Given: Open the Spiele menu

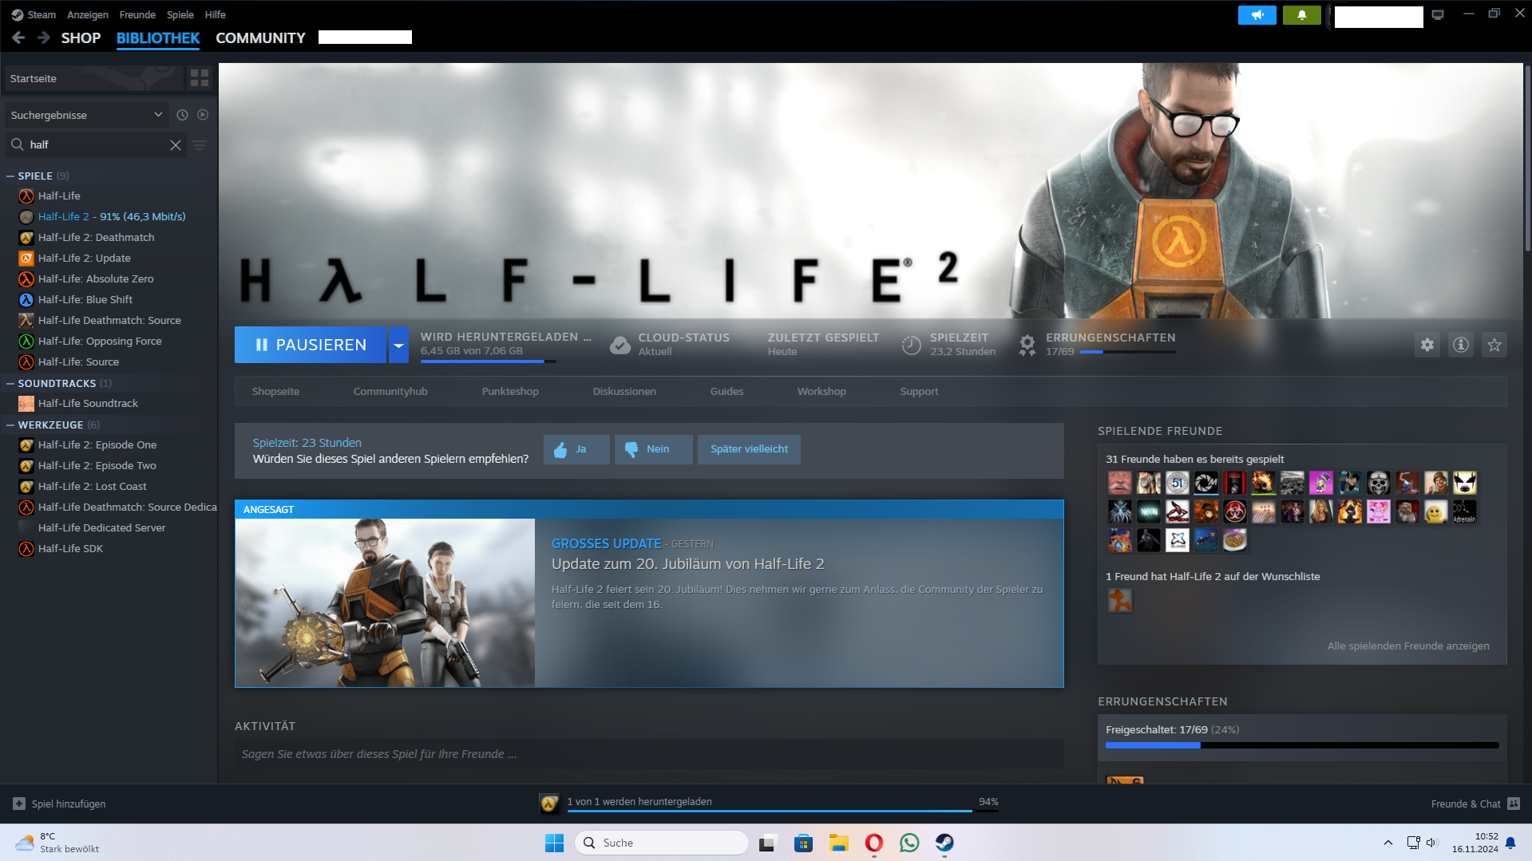Looking at the screenshot, I should tap(180, 14).
